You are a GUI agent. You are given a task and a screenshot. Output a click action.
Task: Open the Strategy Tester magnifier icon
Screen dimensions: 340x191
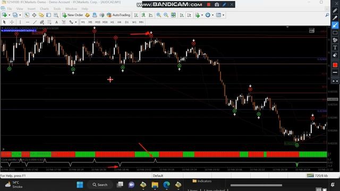[56, 15]
